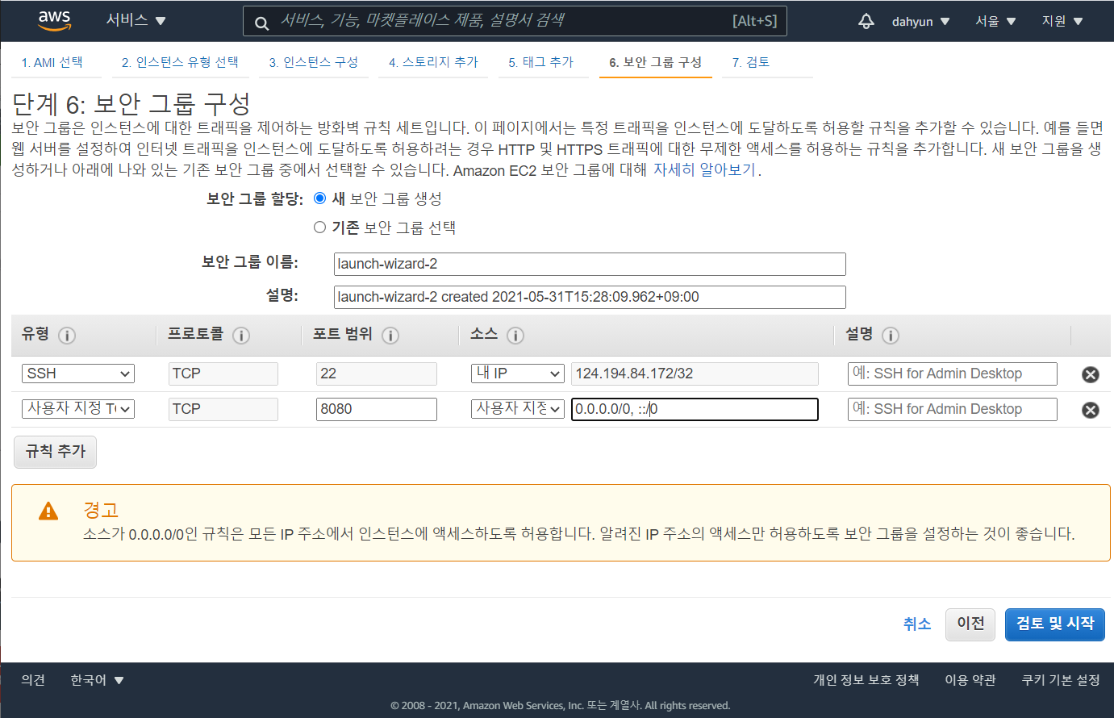Go to step 1. AMI 선택
This screenshot has height=718, width=1114.
point(52,62)
